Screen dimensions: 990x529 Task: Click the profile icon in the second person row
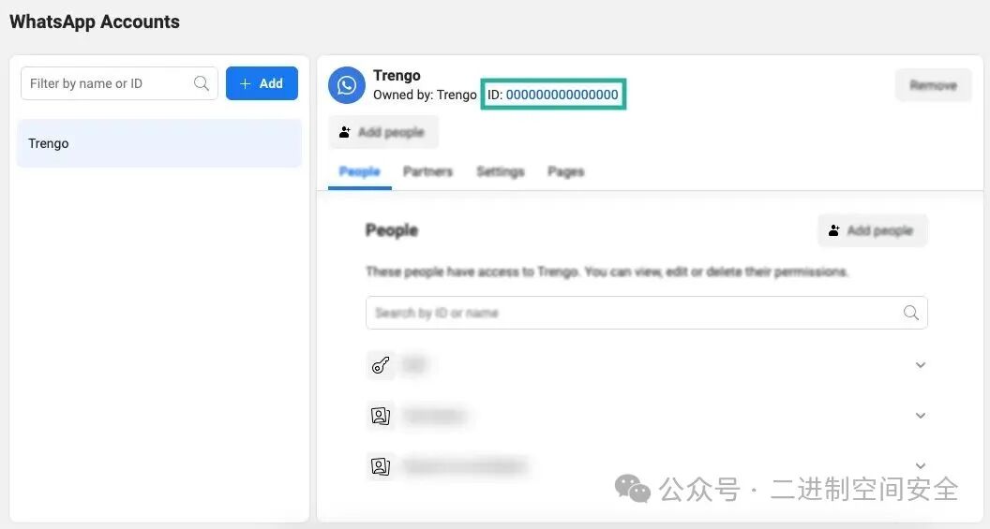pos(381,416)
